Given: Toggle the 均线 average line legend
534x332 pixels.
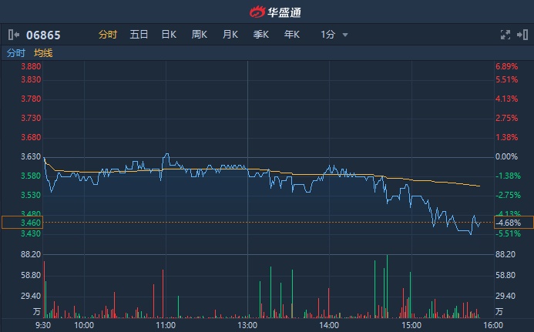Looking at the screenshot, I should pyautogui.click(x=43, y=53).
